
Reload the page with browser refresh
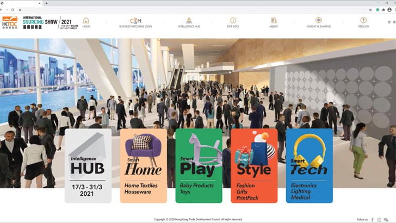click(x=13, y=10)
